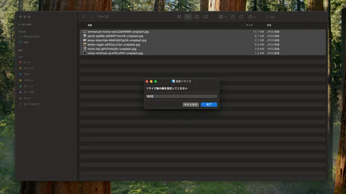Open iCloud Drive in the sidebar

[x=32, y=36]
